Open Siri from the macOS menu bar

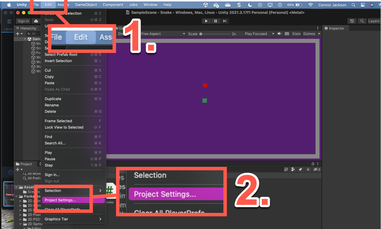[372, 5]
